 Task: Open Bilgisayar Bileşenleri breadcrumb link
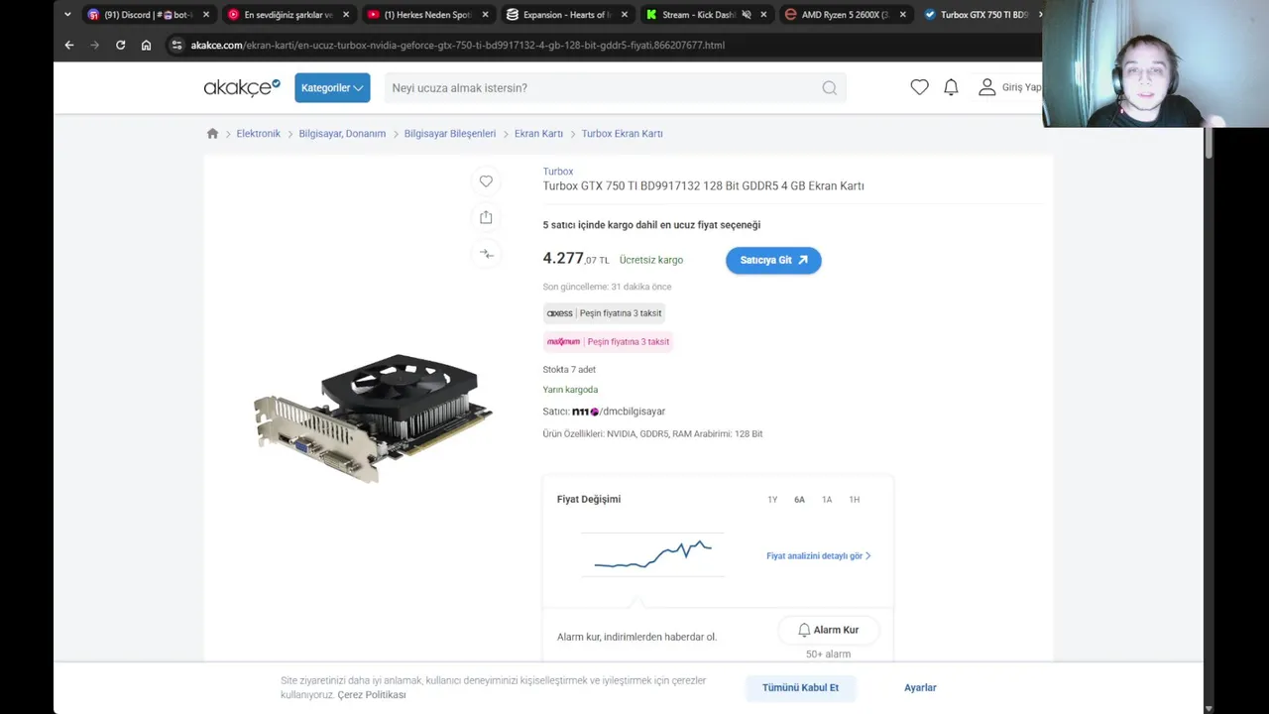coord(450,133)
